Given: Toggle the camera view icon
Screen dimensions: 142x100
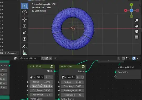Looking at the screenshot, I should click(137, 32).
